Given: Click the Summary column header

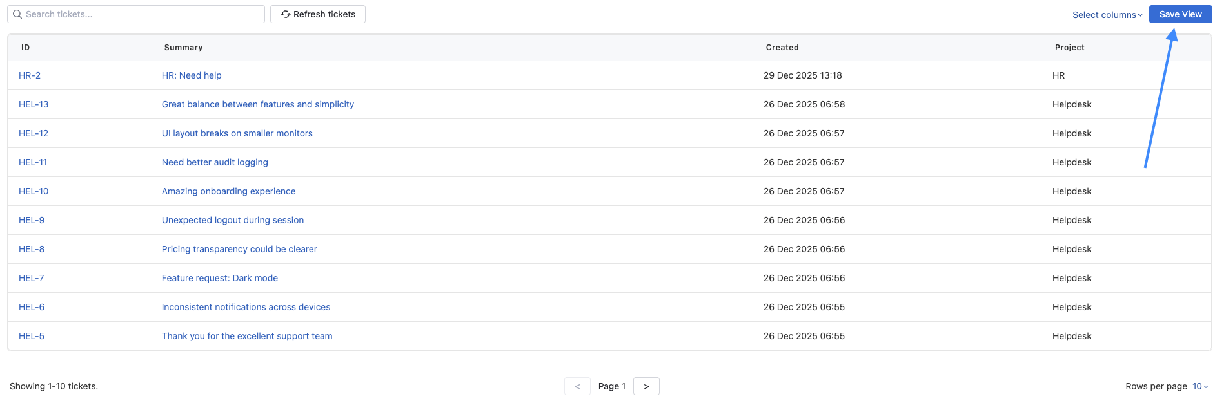Looking at the screenshot, I should (183, 48).
